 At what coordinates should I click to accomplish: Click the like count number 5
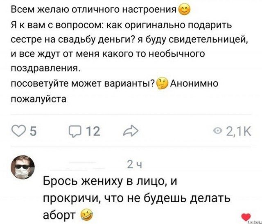pos(34,131)
